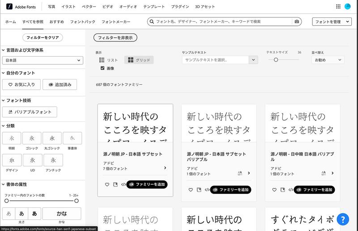Open the フォントを管理 dropdown
This screenshot has height=231, width=358.
click(331, 21)
